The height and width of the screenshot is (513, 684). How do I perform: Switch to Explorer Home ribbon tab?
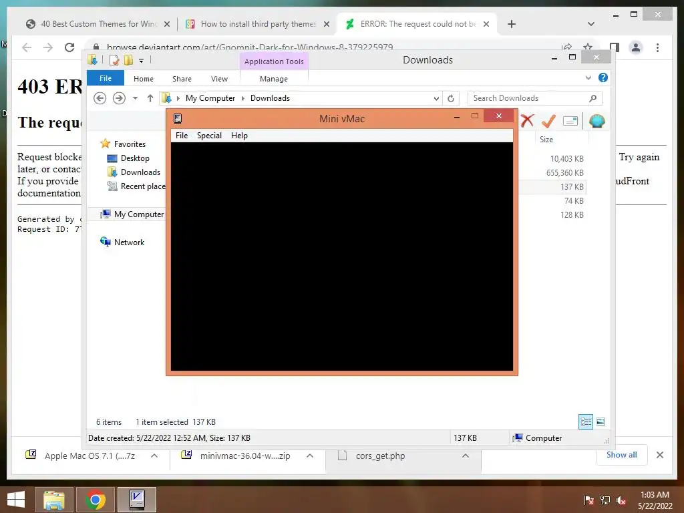click(144, 79)
